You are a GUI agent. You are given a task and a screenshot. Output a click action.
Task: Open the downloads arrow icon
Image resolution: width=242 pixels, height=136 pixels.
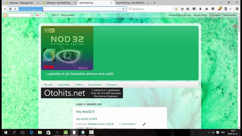pyautogui.click(x=200, y=9)
